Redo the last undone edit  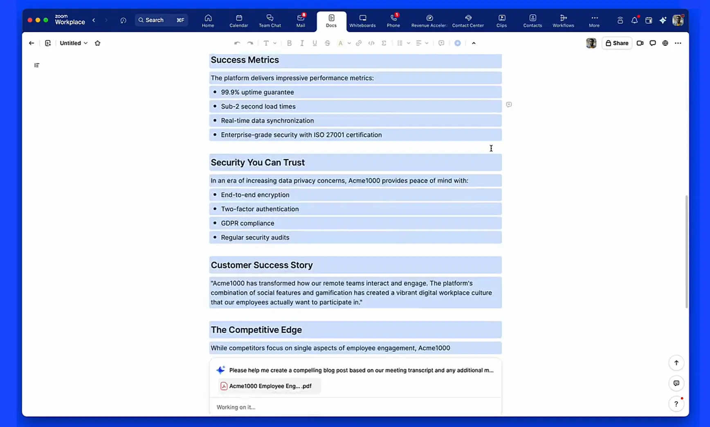click(x=250, y=43)
